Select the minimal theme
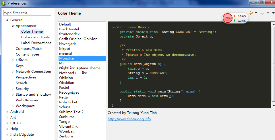This screenshot has height=140, width=275. 82,53
